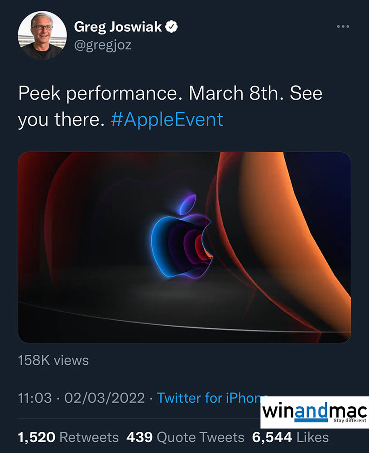
Task: Open the three-dot more options menu
Action: 344,27
